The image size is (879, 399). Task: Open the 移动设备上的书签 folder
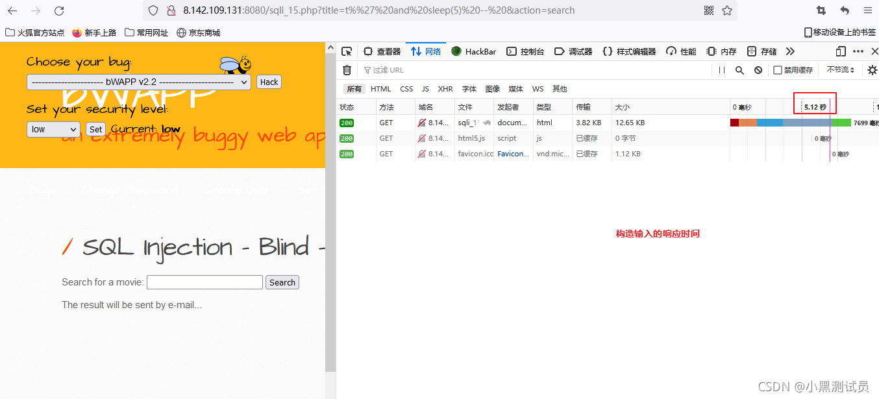[x=839, y=32]
